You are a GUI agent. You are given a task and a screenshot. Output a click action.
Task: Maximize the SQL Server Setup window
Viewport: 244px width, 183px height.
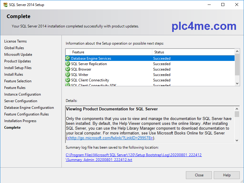tap(223, 5)
